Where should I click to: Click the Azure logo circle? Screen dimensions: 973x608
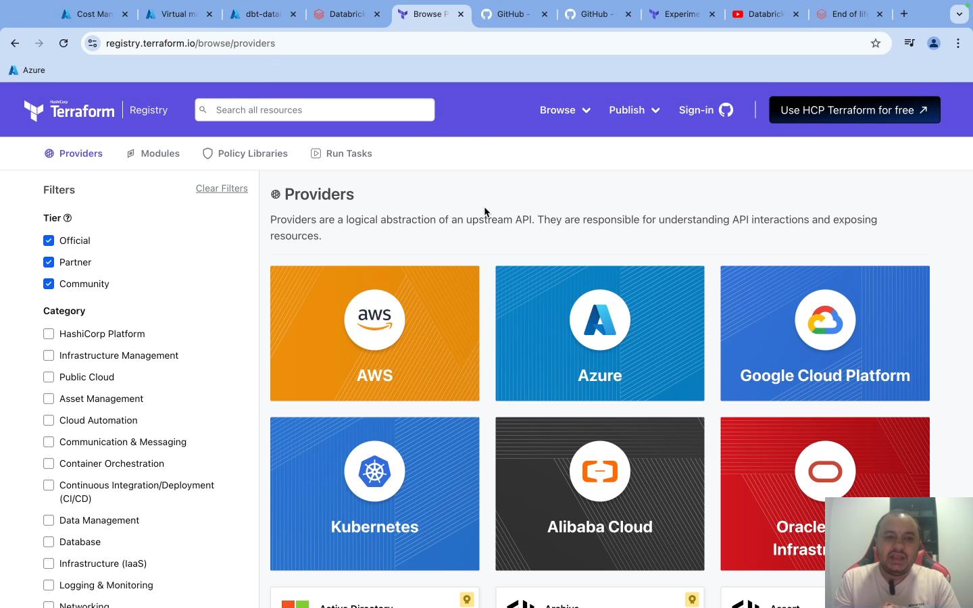point(600,320)
